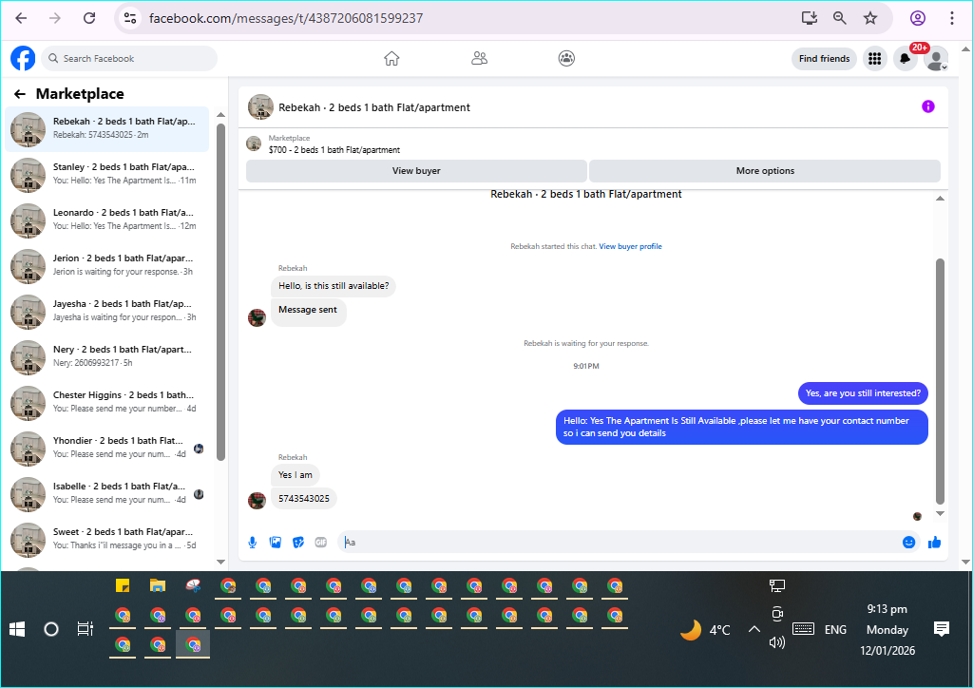The height and width of the screenshot is (688, 973).
Task: Open the View buyer profile link
Action: point(631,246)
